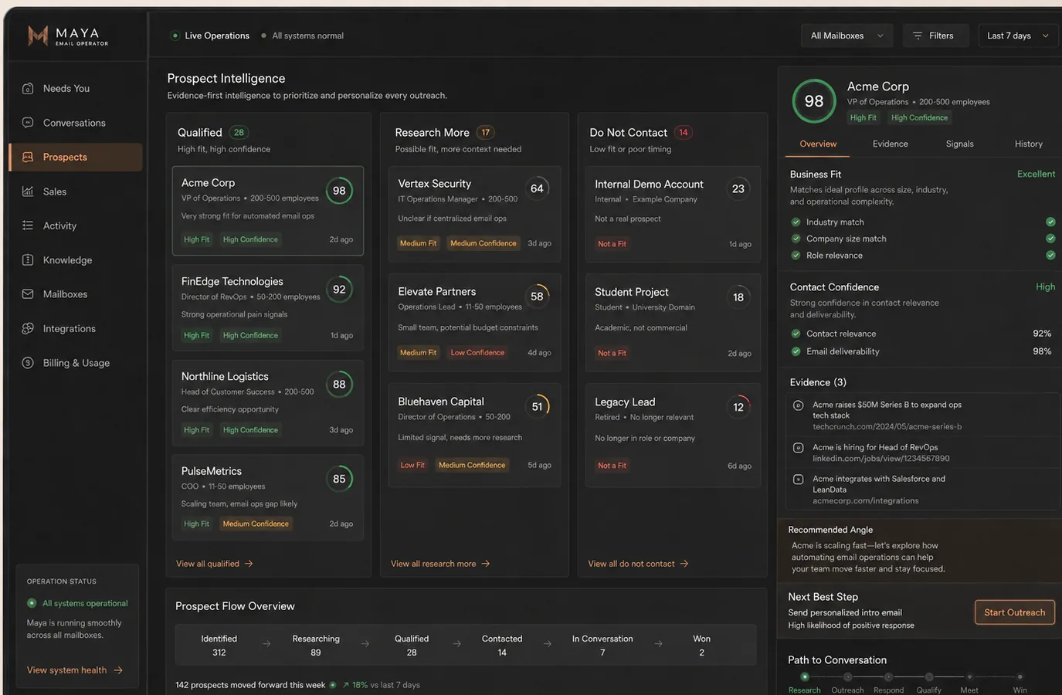Open linkedin.com jobs Head of RevOps link
The image size is (1062, 695).
(x=881, y=459)
